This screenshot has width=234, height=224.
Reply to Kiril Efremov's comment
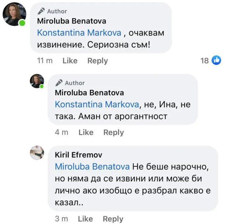point(113,219)
